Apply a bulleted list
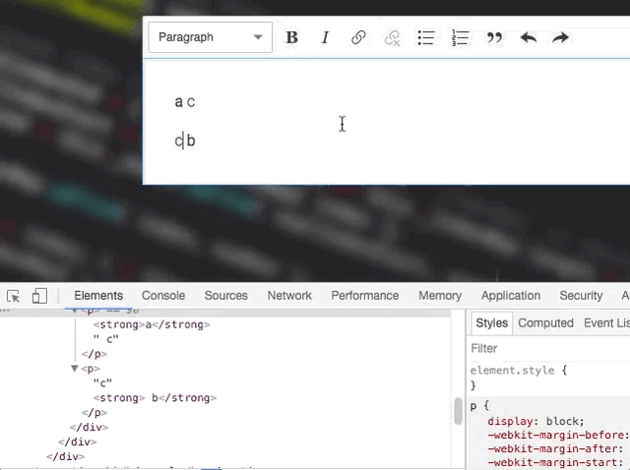 426,37
